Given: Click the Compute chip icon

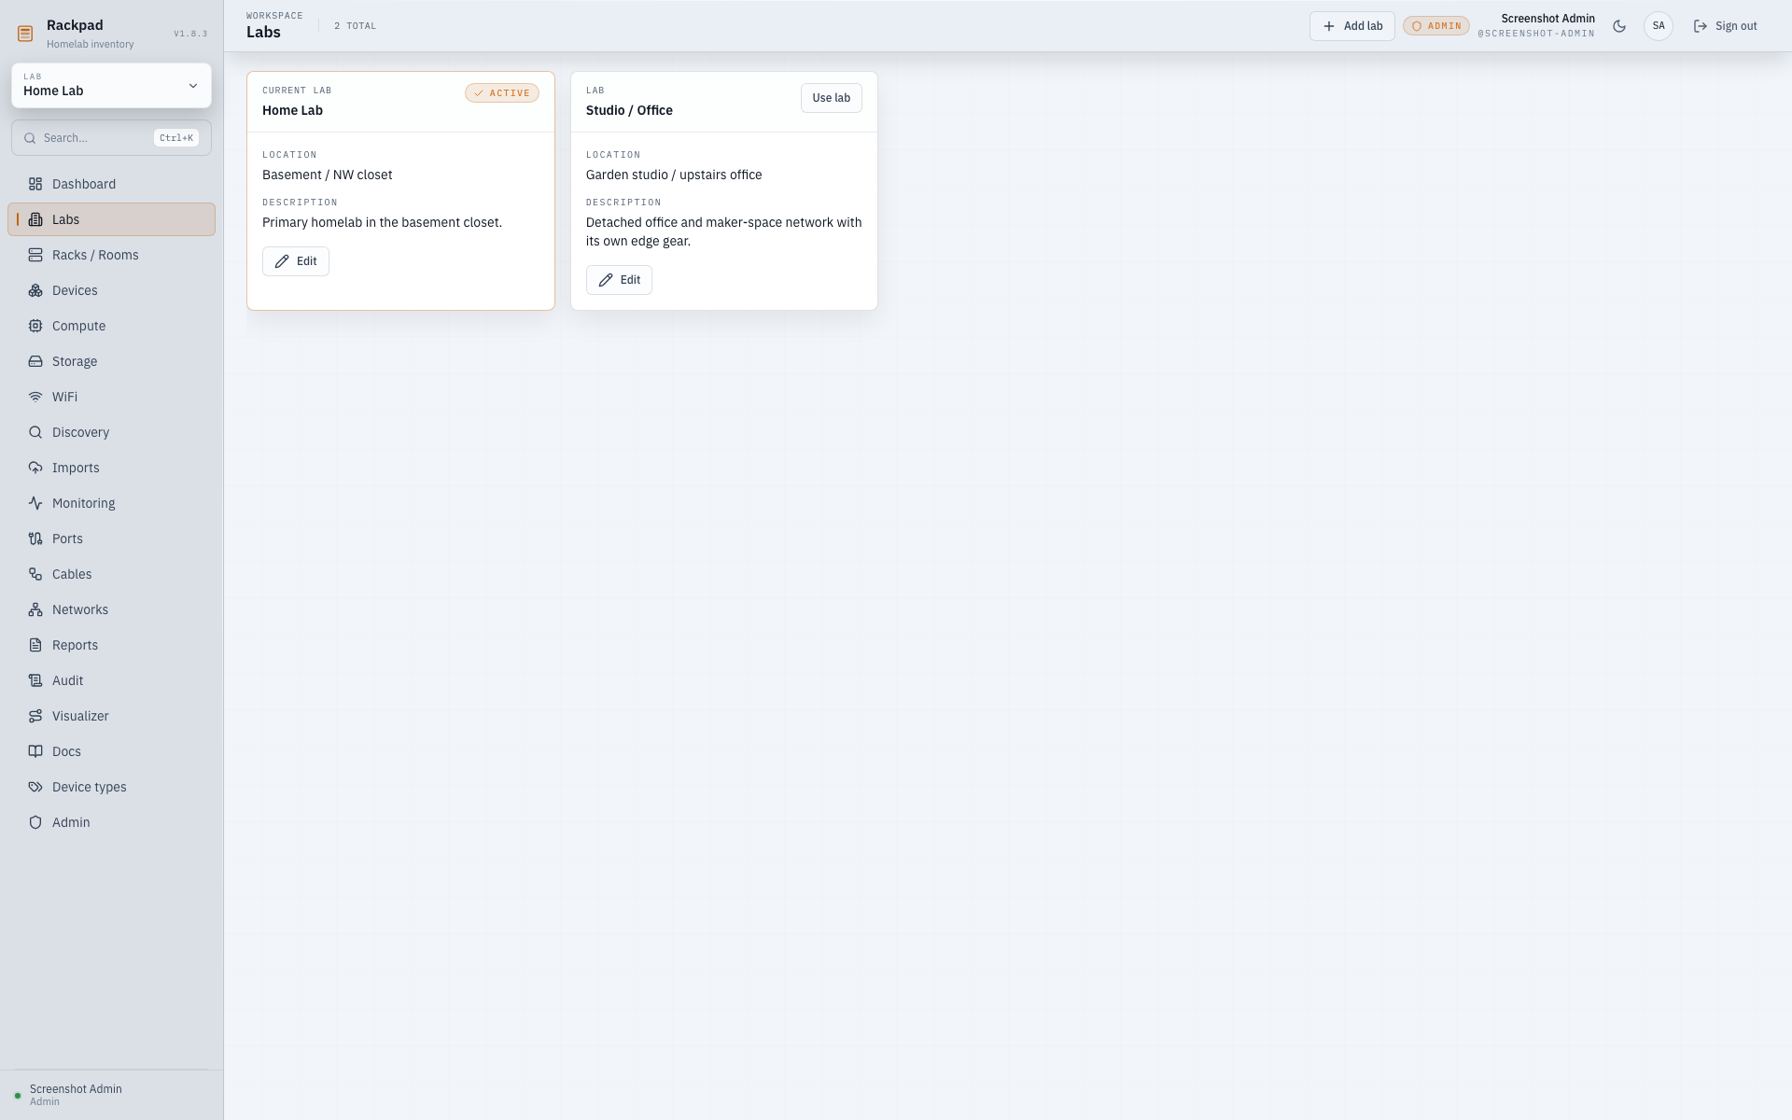Looking at the screenshot, I should (x=35, y=326).
